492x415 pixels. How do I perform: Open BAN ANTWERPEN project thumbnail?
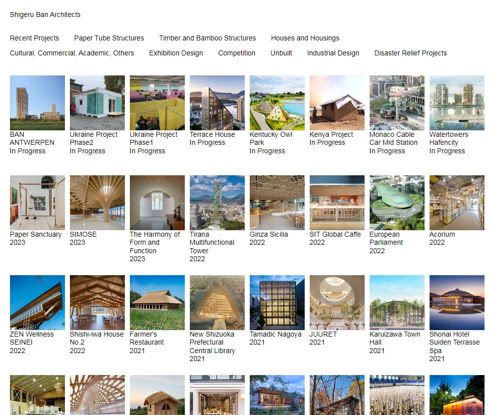coord(37,102)
